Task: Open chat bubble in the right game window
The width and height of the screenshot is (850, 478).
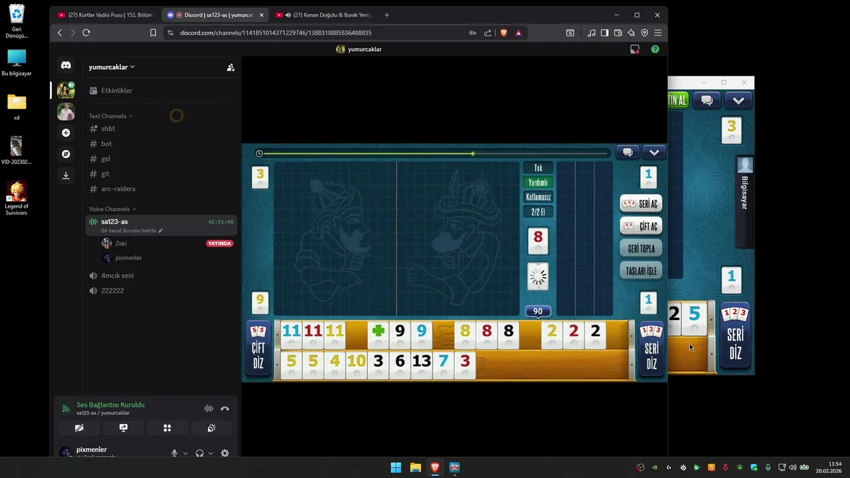Action: click(707, 100)
